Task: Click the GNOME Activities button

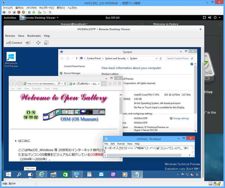Action: click(x=10, y=18)
